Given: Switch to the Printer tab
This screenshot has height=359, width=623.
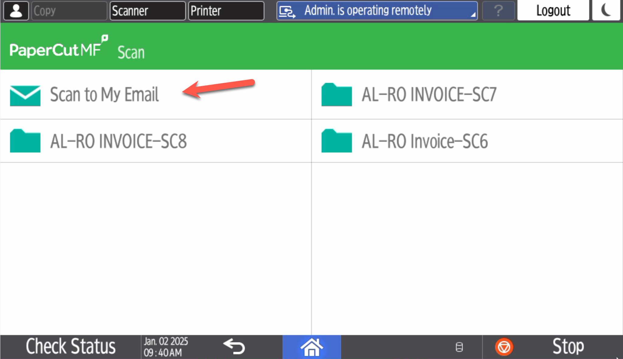Looking at the screenshot, I should point(226,11).
